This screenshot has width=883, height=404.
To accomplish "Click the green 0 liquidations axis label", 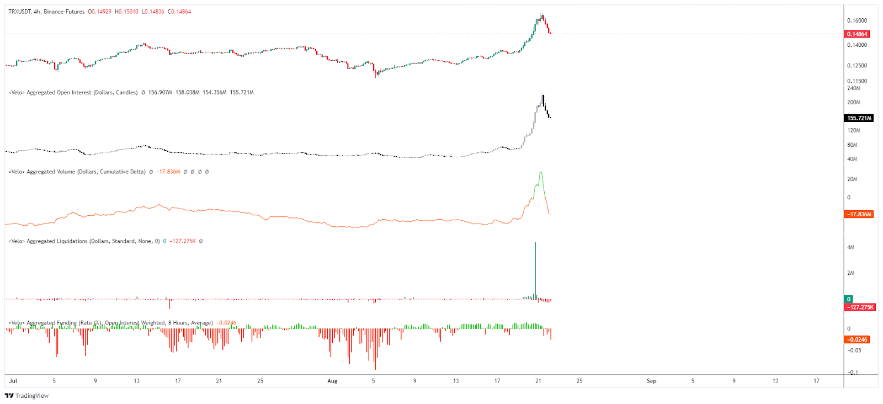I will 849,299.
